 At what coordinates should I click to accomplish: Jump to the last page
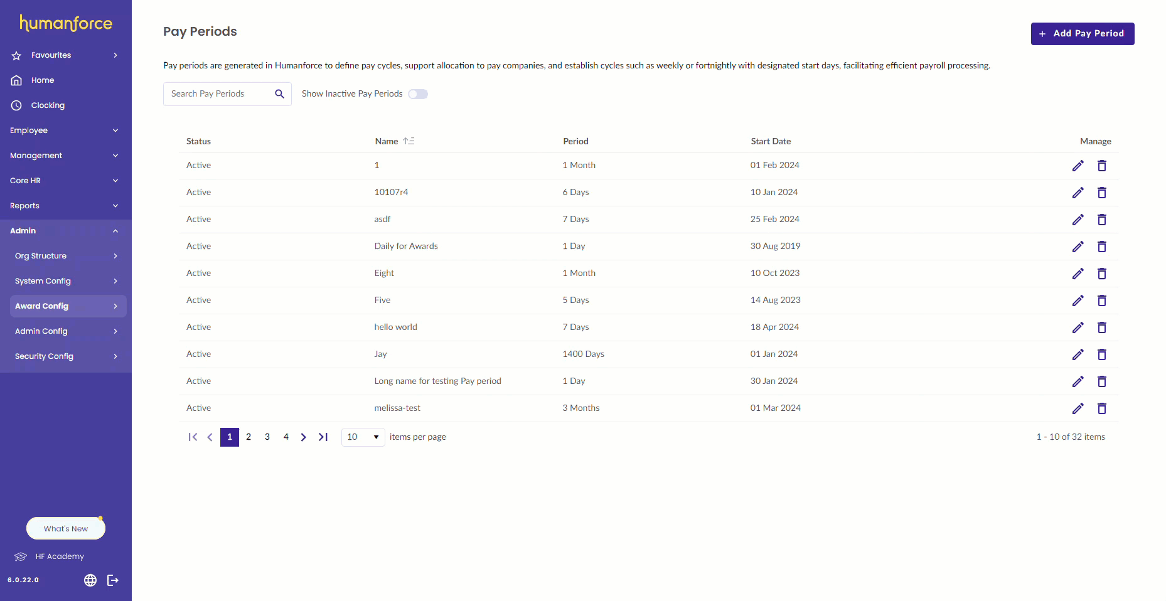pyautogui.click(x=323, y=437)
